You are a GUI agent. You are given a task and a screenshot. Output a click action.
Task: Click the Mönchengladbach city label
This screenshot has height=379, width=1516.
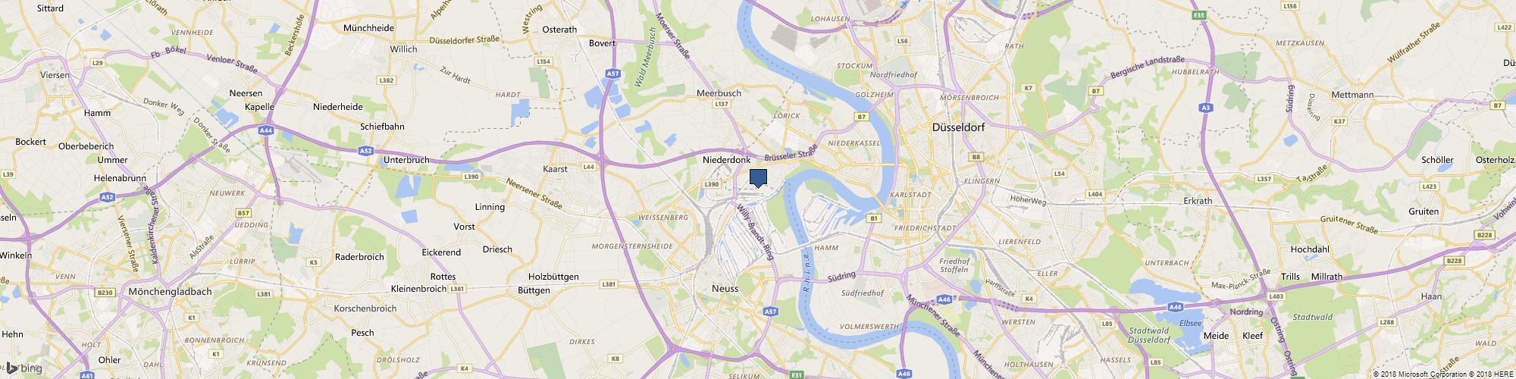[x=171, y=291]
